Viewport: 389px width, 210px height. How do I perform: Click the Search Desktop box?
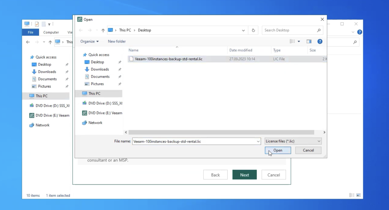(x=292, y=30)
